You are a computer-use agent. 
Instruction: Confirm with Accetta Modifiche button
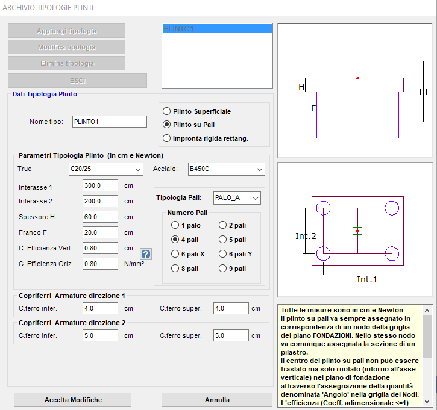click(x=73, y=400)
